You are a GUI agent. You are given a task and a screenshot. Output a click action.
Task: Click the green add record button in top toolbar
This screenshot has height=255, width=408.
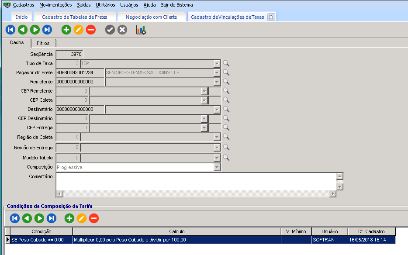click(66, 30)
